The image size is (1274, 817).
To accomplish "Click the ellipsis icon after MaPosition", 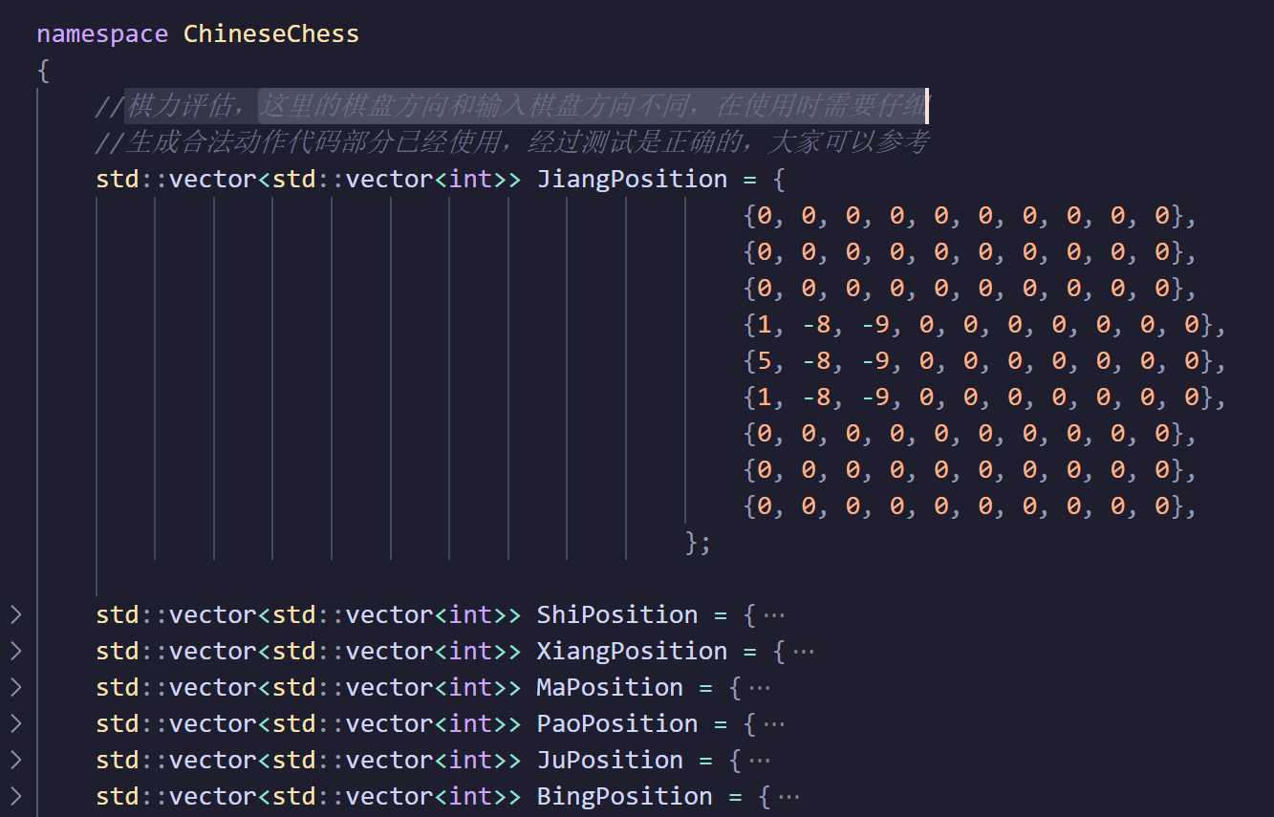I will [760, 688].
